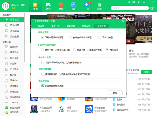Open 软件榜单 in the sidebar
This screenshot has width=157, height=116.
click(x=12, y=25)
